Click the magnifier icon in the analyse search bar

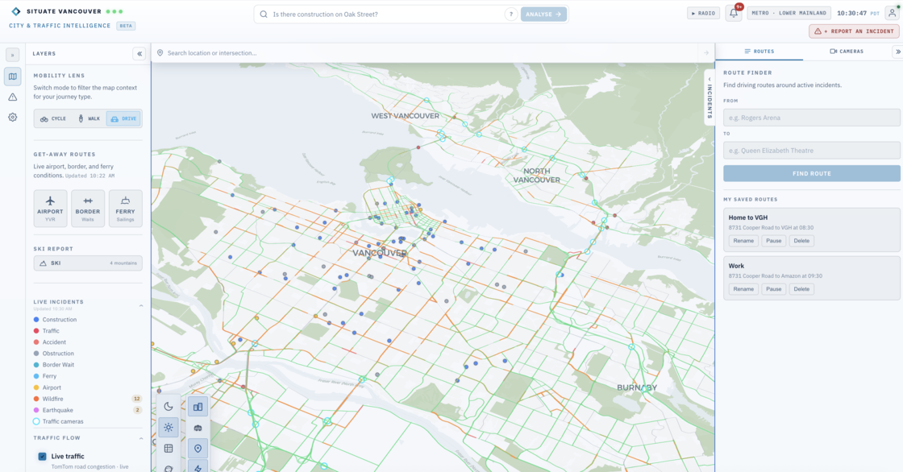(264, 14)
